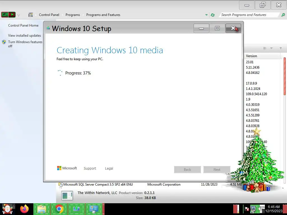Viewport: 287px width, 215px height.
Task: Select version 23.01 entry
Action: [250, 62]
